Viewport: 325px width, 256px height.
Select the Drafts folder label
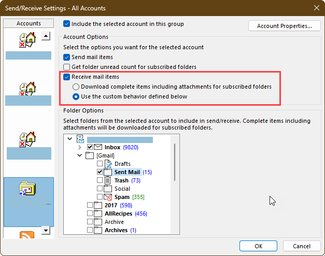pyautogui.click(x=122, y=164)
